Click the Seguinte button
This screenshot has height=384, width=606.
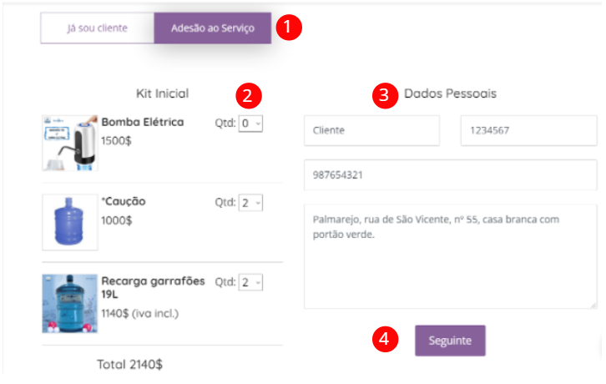450,341
